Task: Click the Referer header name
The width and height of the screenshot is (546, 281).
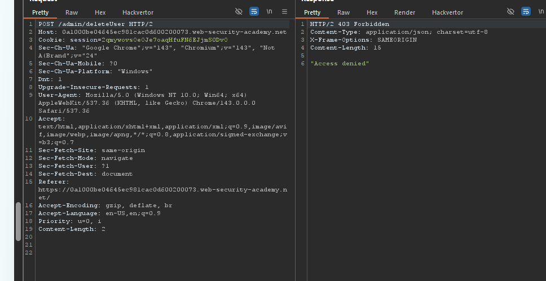Action: click(x=54, y=182)
